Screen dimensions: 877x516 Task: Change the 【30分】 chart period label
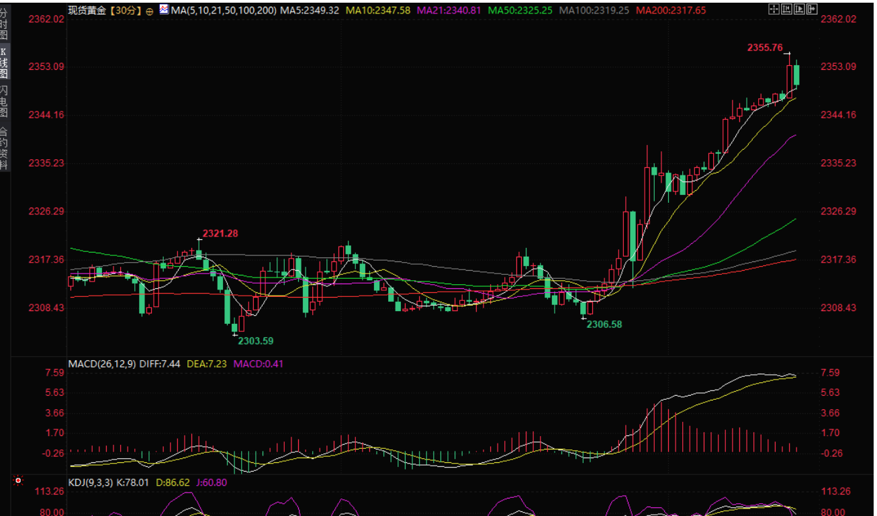pyautogui.click(x=126, y=11)
